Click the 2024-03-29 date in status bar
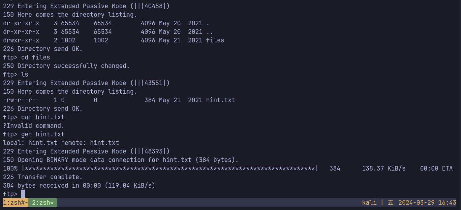461x210 pixels. point(416,203)
